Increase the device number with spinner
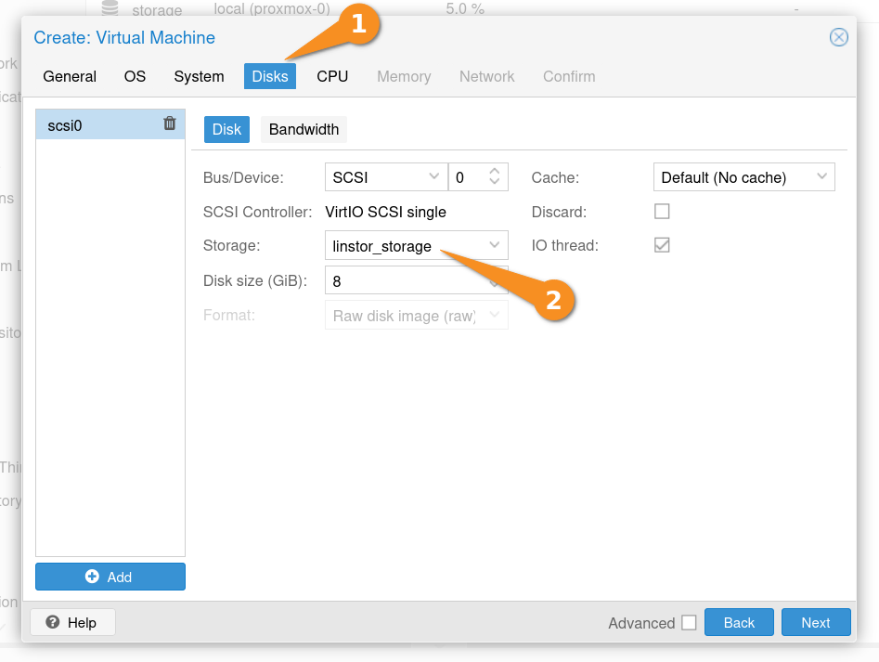Screen dimensions: 879x662 coord(495,172)
